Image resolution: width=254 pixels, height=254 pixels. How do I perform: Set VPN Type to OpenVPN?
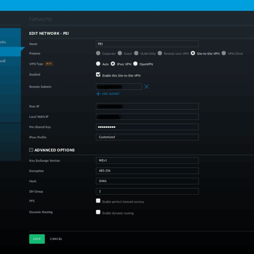click(x=135, y=64)
